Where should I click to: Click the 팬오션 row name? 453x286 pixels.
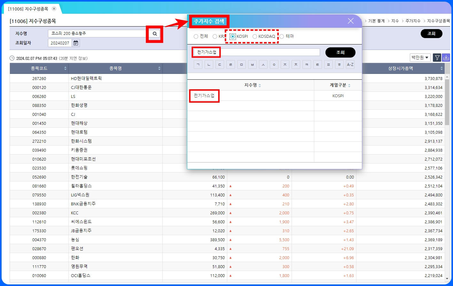click(x=77, y=249)
